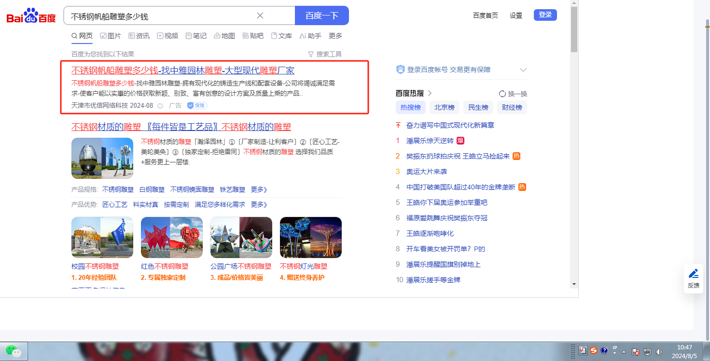Open the 资讯 tab
710x361 pixels.
click(x=139, y=36)
